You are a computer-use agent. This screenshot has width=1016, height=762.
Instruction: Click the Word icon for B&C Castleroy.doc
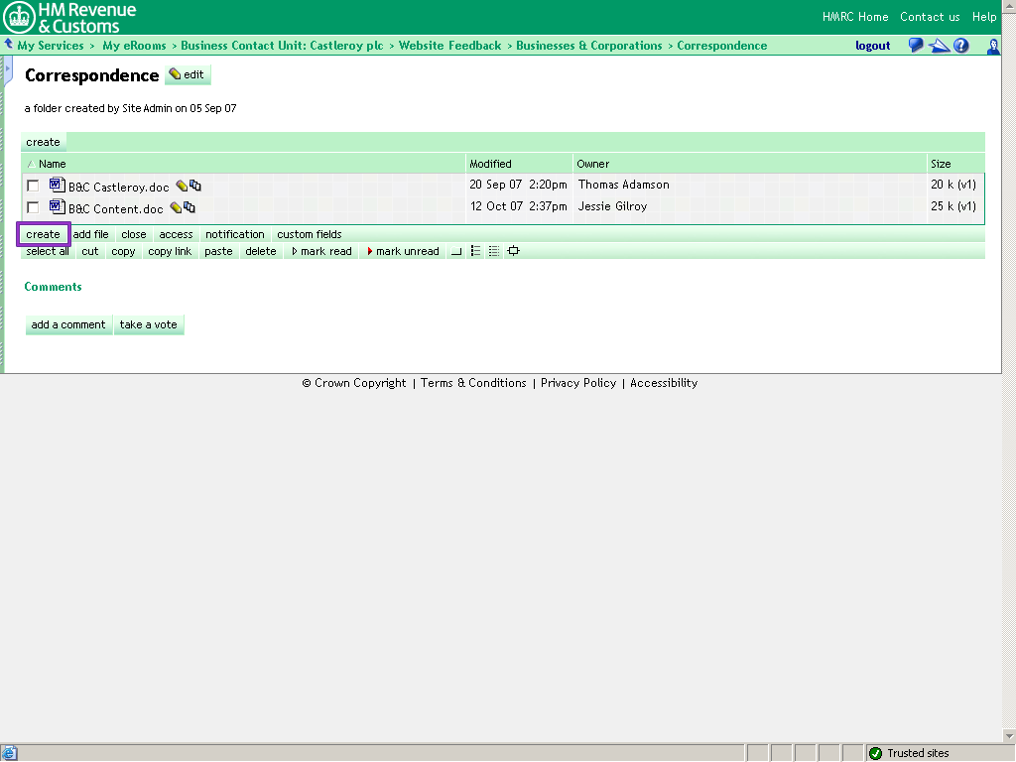(57, 186)
